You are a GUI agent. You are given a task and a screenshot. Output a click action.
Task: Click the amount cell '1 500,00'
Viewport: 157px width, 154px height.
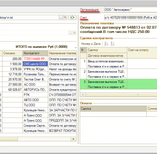tap(12, 64)
